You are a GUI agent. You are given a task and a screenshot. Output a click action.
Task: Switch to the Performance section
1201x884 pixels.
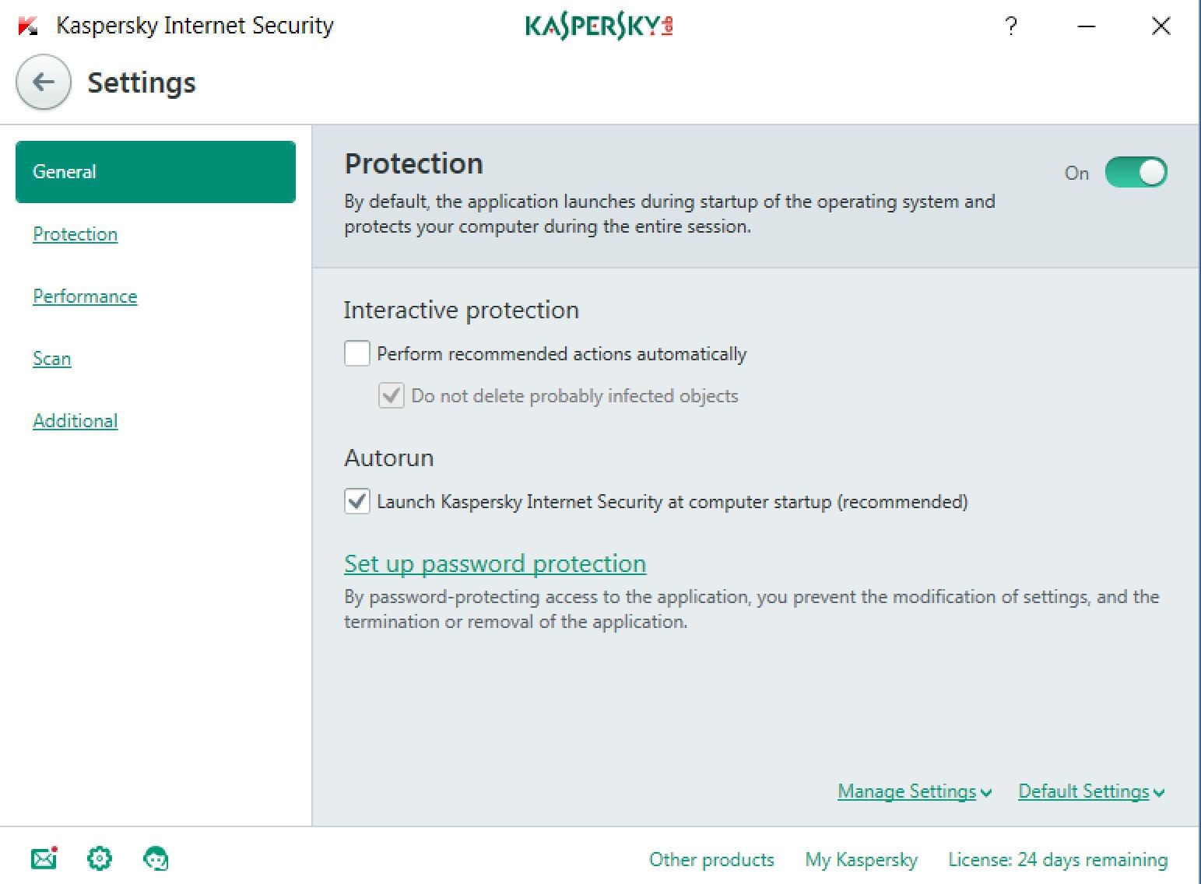(85, 296)
